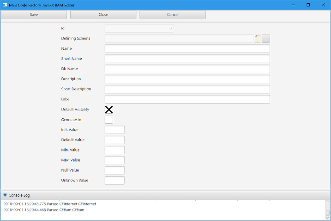Click the application icon in title bar

pos(5,5)
